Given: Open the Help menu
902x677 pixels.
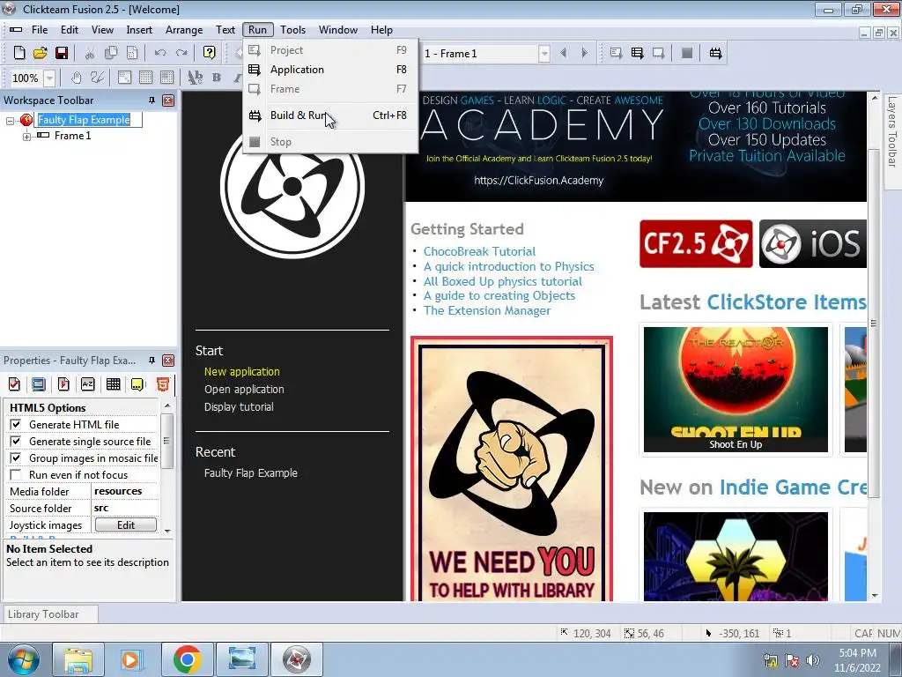Looking at the screenshot, I should (381, 30).
